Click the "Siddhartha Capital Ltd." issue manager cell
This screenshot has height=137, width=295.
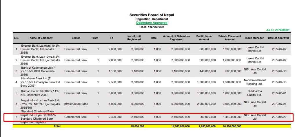254,93
